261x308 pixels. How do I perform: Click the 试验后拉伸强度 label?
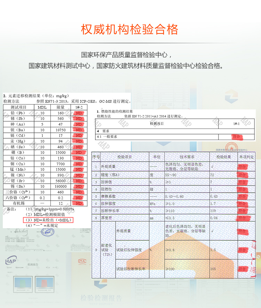tap(129, 250)
